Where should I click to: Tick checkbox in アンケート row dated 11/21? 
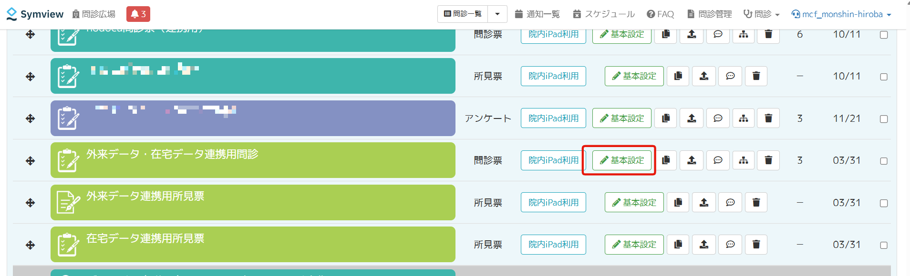884,119
